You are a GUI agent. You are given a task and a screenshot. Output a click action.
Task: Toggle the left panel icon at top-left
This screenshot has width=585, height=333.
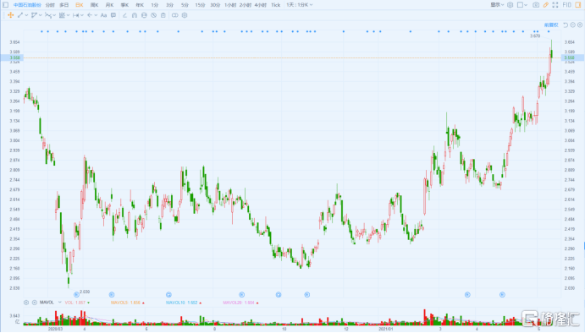tap(6, 5)
